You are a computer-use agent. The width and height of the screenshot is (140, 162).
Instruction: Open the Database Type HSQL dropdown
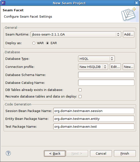point(96,59)
